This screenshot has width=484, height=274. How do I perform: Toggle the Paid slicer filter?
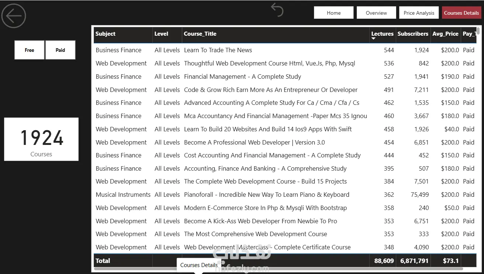(x=60, y=50)
